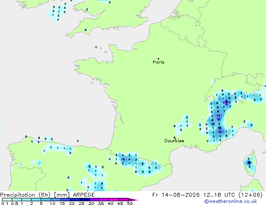Image resolution: width=266 pixels, height=205 pixels.
Task: Click the Corsica peak precipitation value
Action: 249,163
